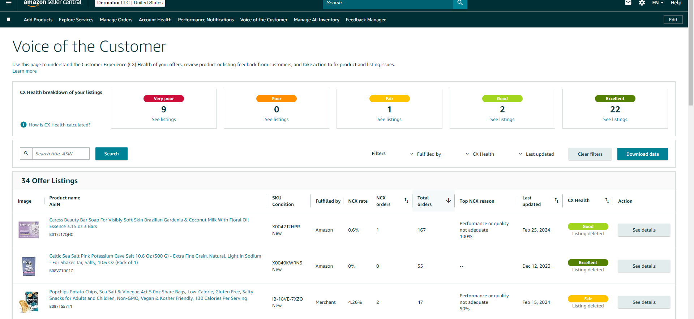Select ASIN text B017J17QHC
The width and height of the screenshot is (694, 319).
point(61,235)
